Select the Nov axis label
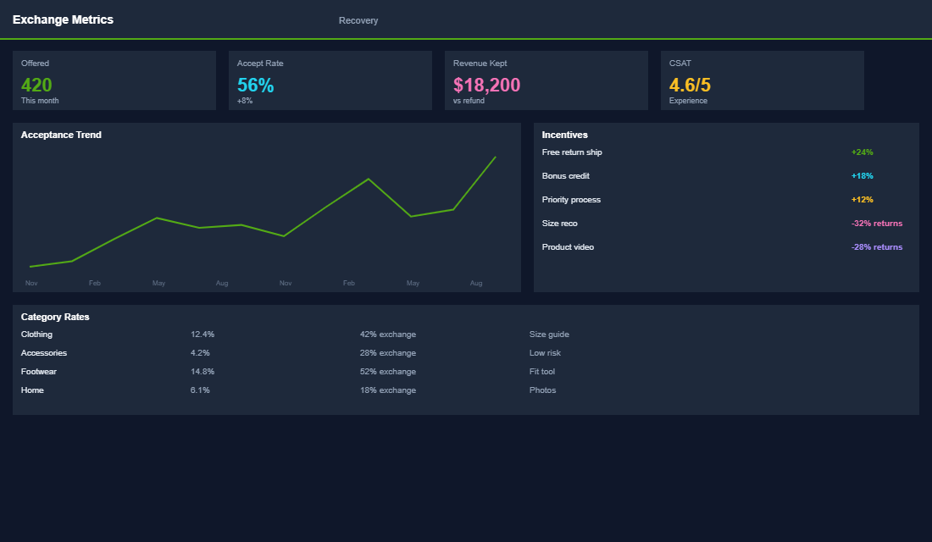 pos(31,283)
